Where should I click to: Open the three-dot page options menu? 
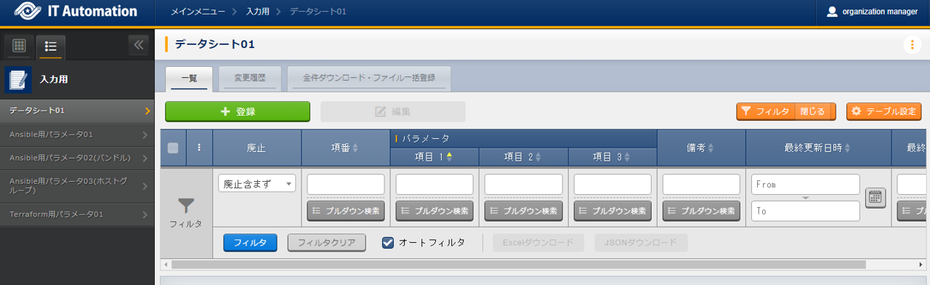tap(912, 44)
